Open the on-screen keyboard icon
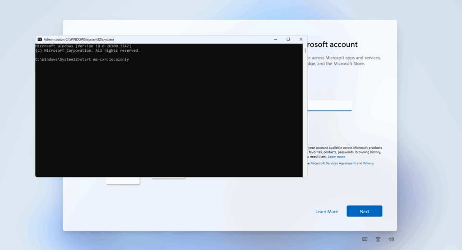This screenshot has width=462, height=250. [365, 239]
